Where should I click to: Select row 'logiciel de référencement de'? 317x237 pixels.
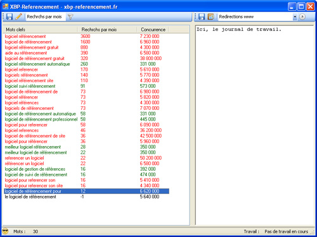click(x=86, y=92)
